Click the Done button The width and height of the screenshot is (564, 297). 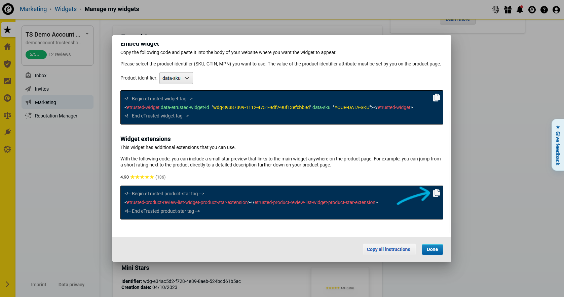click(432, 249)
